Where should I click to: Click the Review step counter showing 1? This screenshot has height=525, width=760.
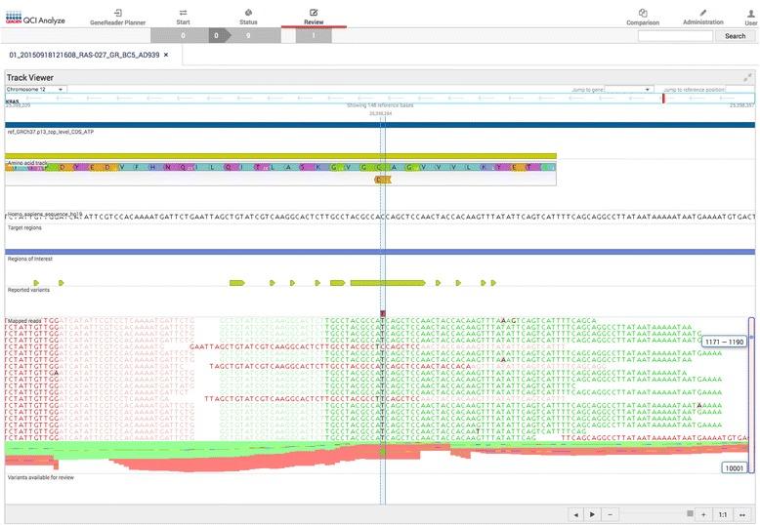[314, 35]
